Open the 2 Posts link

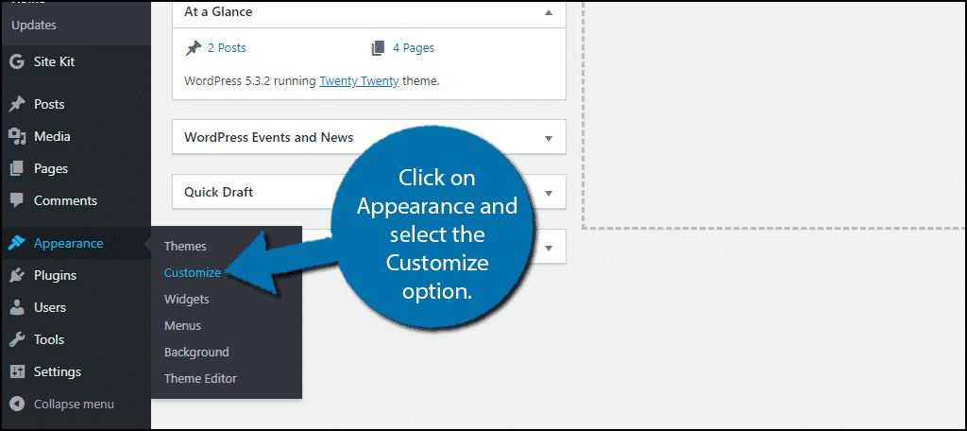pos(227,48)
